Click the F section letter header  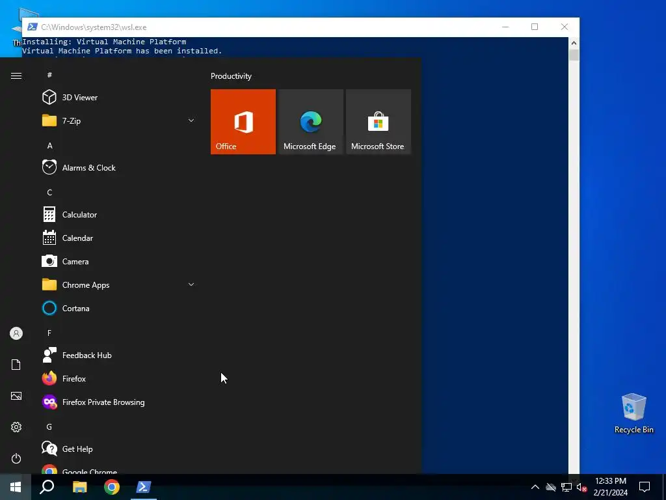49,333
